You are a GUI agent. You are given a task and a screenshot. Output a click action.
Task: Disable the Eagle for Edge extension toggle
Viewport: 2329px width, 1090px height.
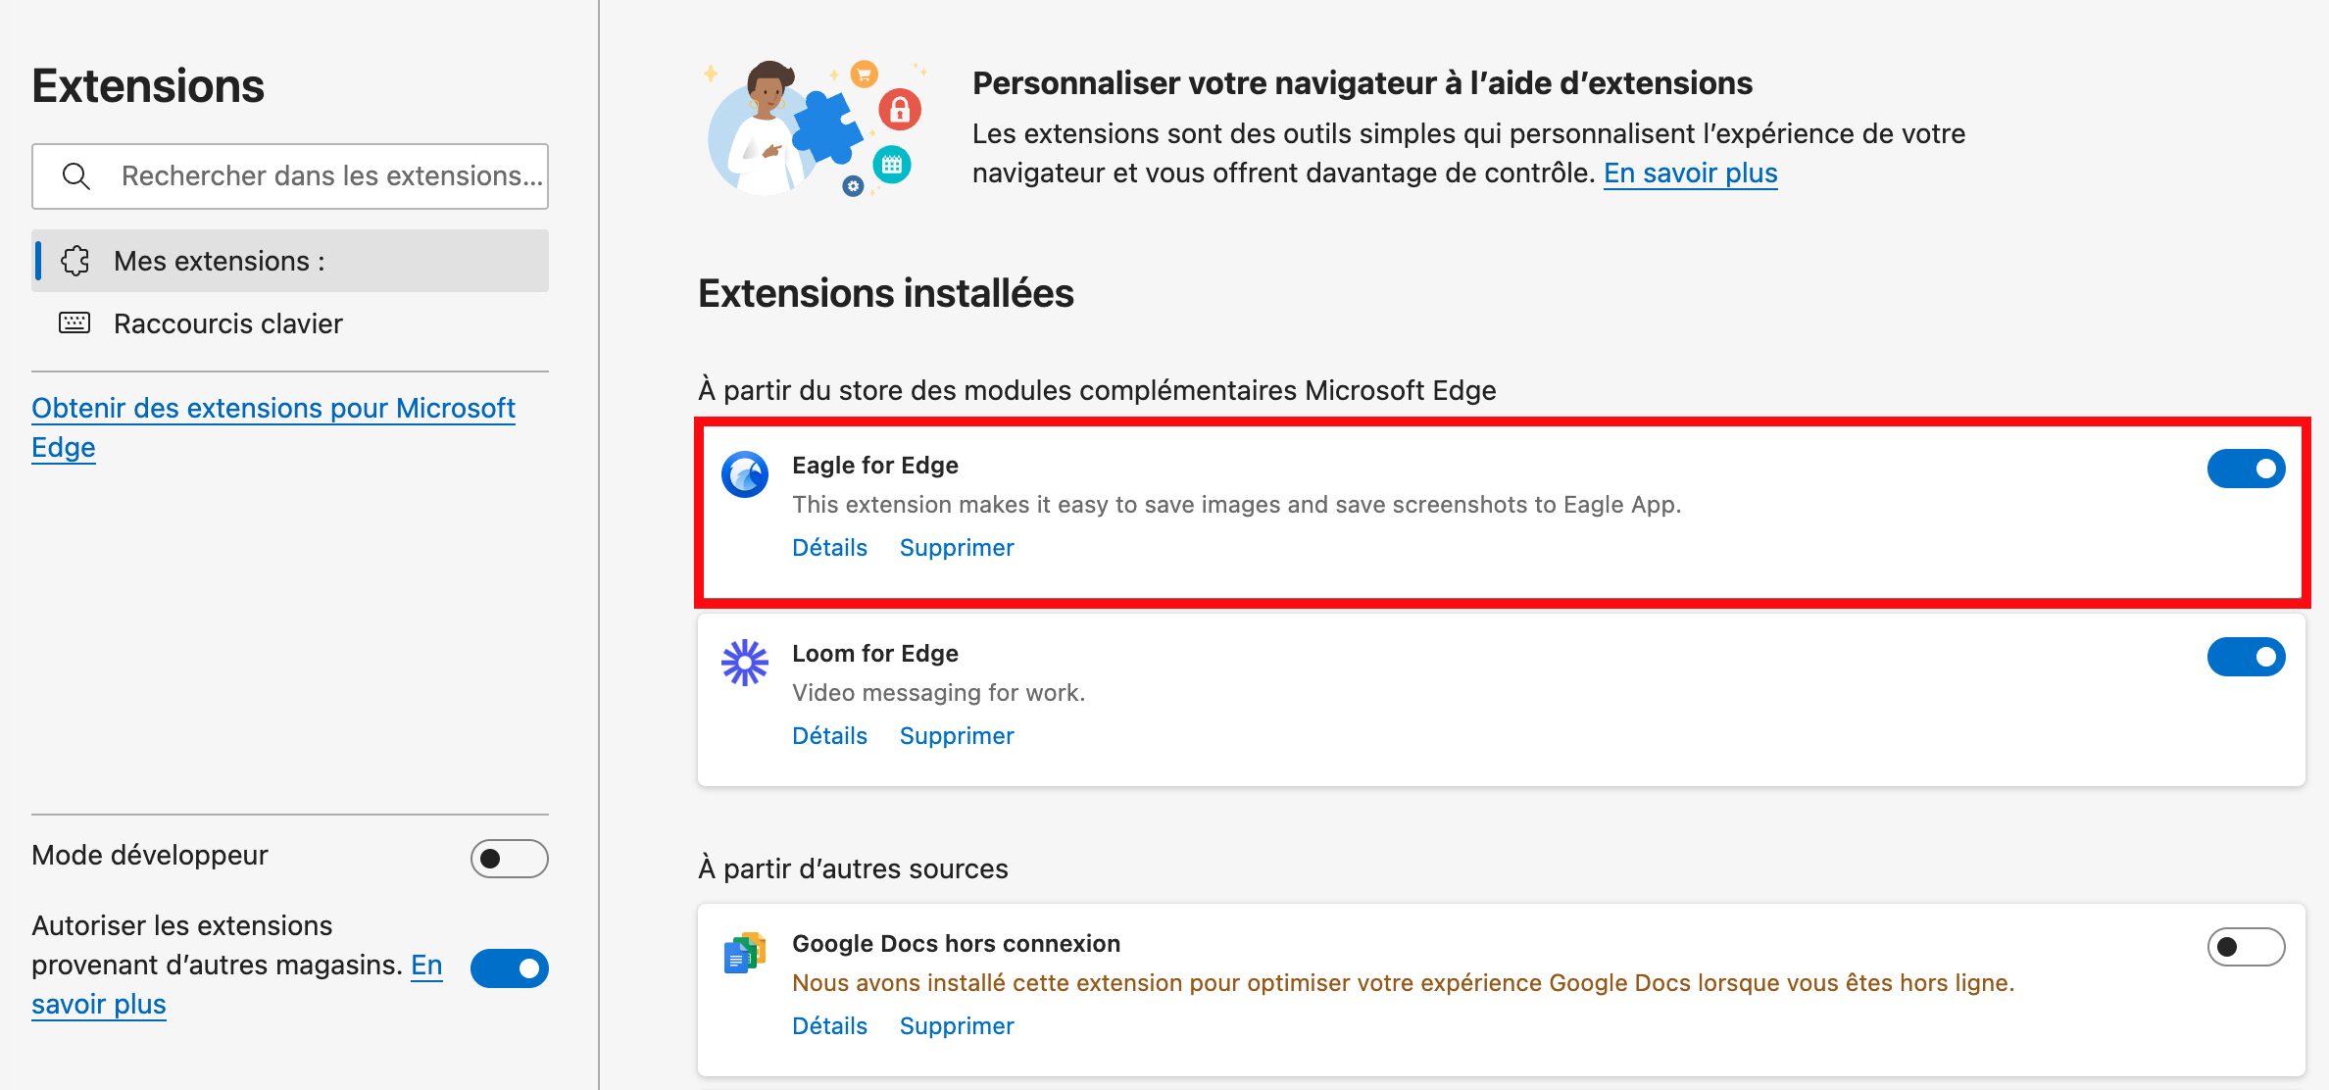point(2246,469)
